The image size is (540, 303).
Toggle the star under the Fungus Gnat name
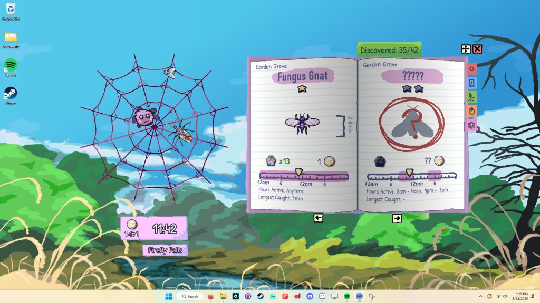302,89
